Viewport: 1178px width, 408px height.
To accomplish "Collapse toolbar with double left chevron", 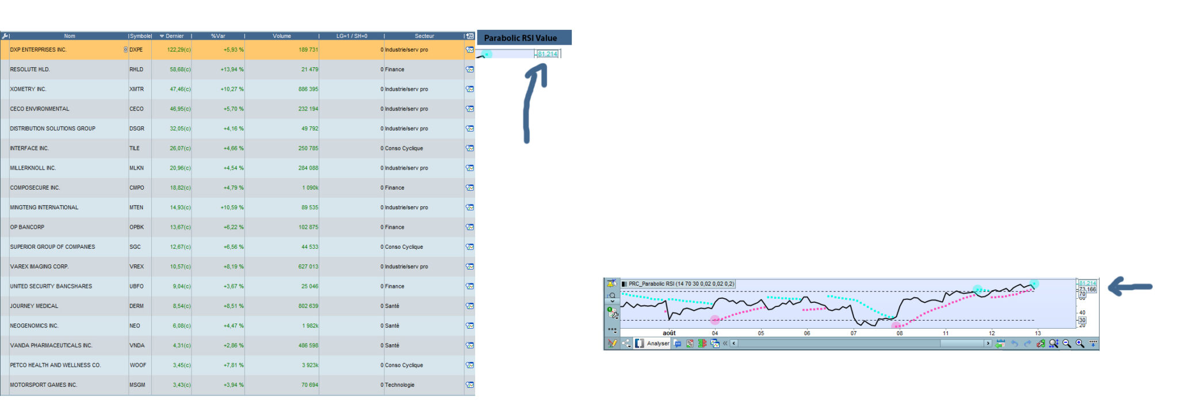I will pyautogui.click(x=725, y=344).
